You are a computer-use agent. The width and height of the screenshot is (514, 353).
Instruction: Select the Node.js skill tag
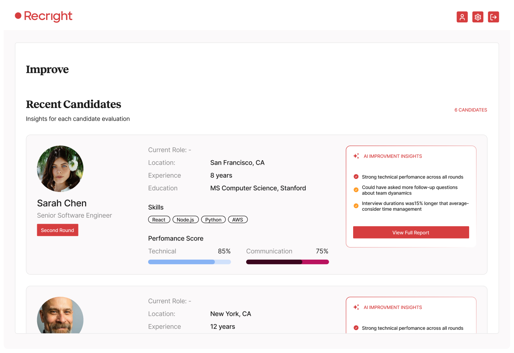(x=185, y=220)
